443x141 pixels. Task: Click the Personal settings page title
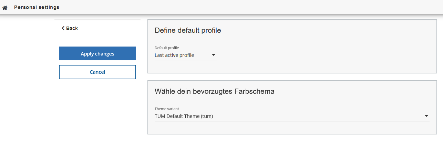coord(37,7)
